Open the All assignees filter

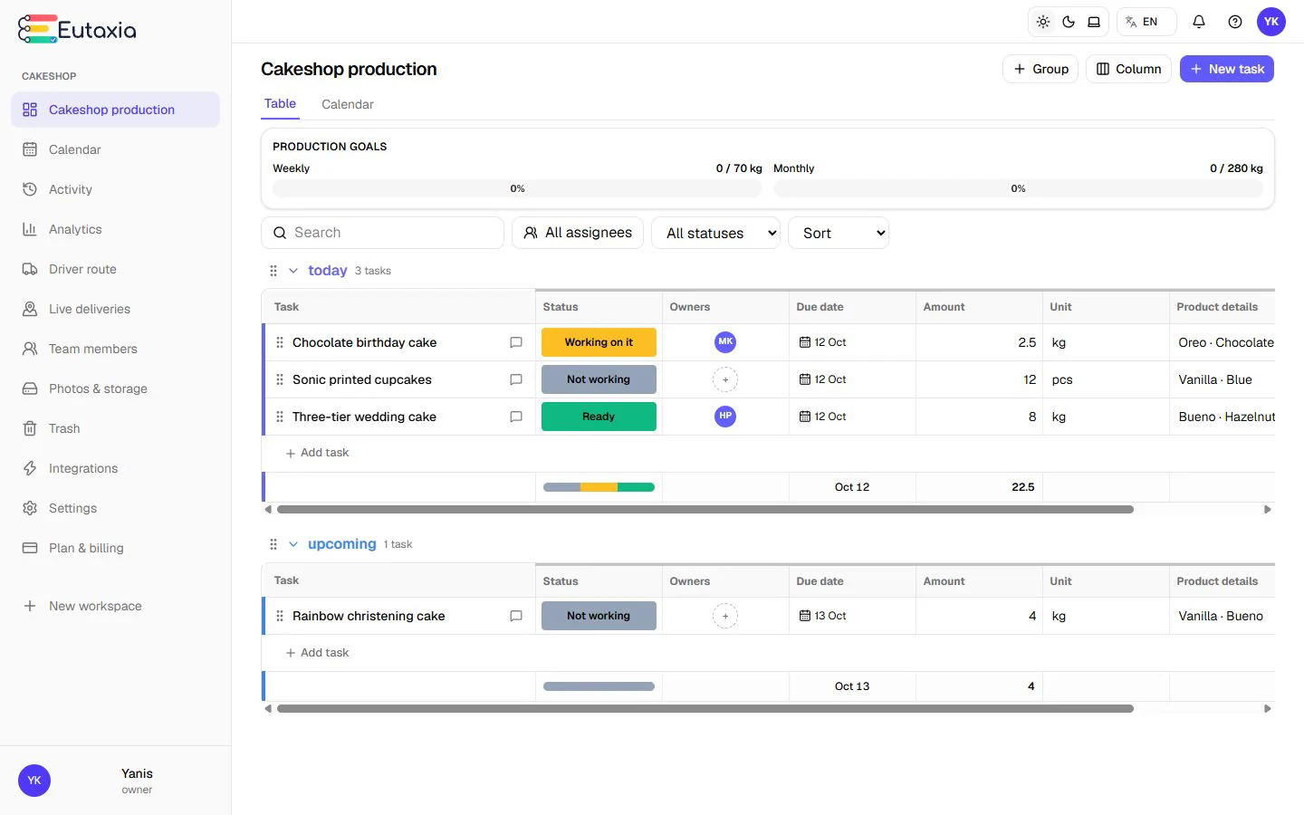578,233
